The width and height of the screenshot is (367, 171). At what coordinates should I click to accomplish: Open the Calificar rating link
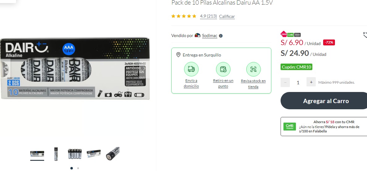pyautogui.click(x=227, y=16)
